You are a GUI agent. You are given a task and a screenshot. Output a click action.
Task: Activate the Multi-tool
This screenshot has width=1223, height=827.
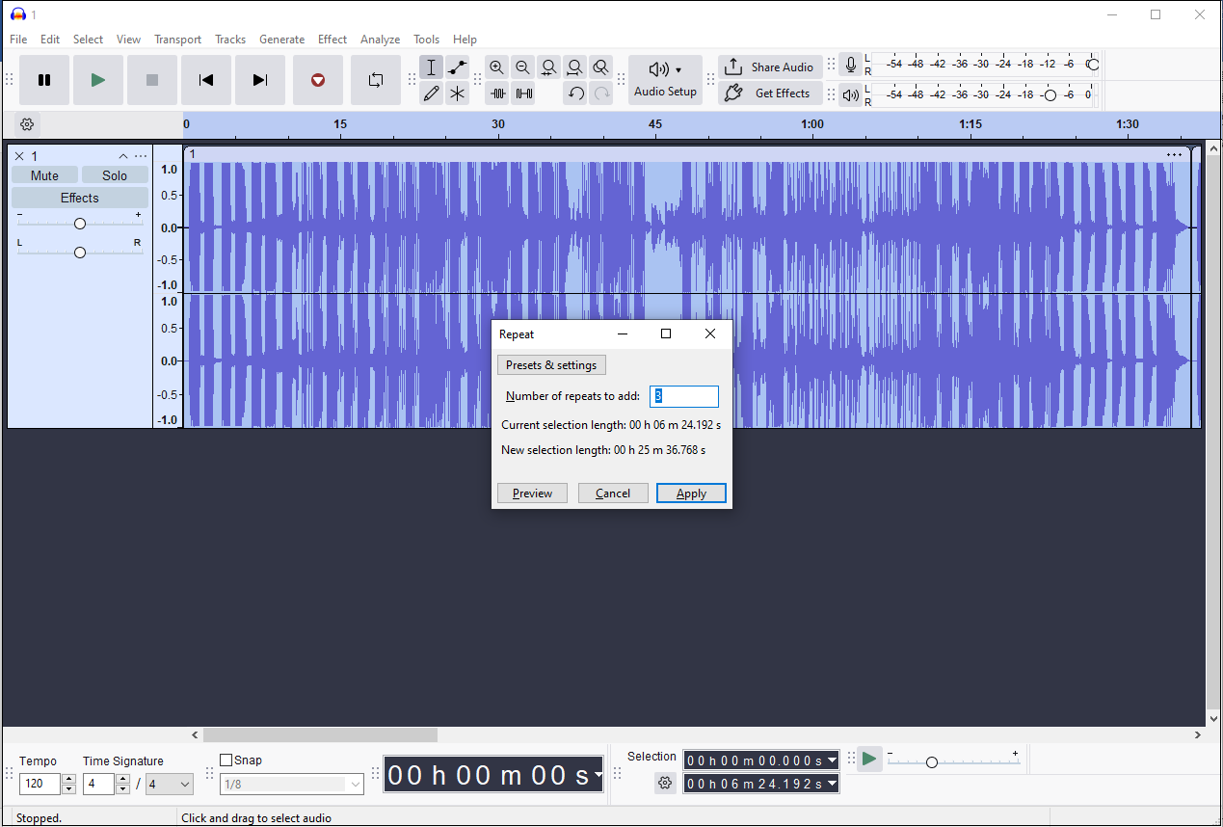tap(456, 93)
